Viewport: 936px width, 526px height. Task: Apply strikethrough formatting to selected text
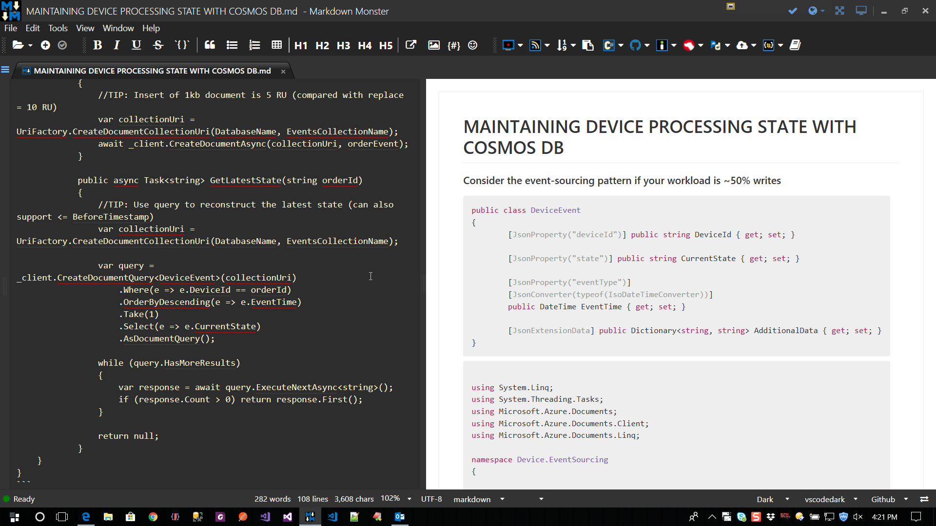click(158, 45)
